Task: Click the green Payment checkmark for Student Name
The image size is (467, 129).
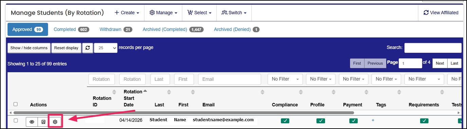Action: pyautogui.click(x=354, y=121)
